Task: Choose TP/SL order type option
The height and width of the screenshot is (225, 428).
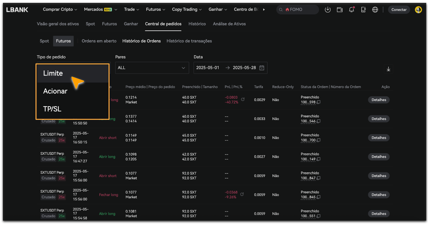Action: point(52,109)
